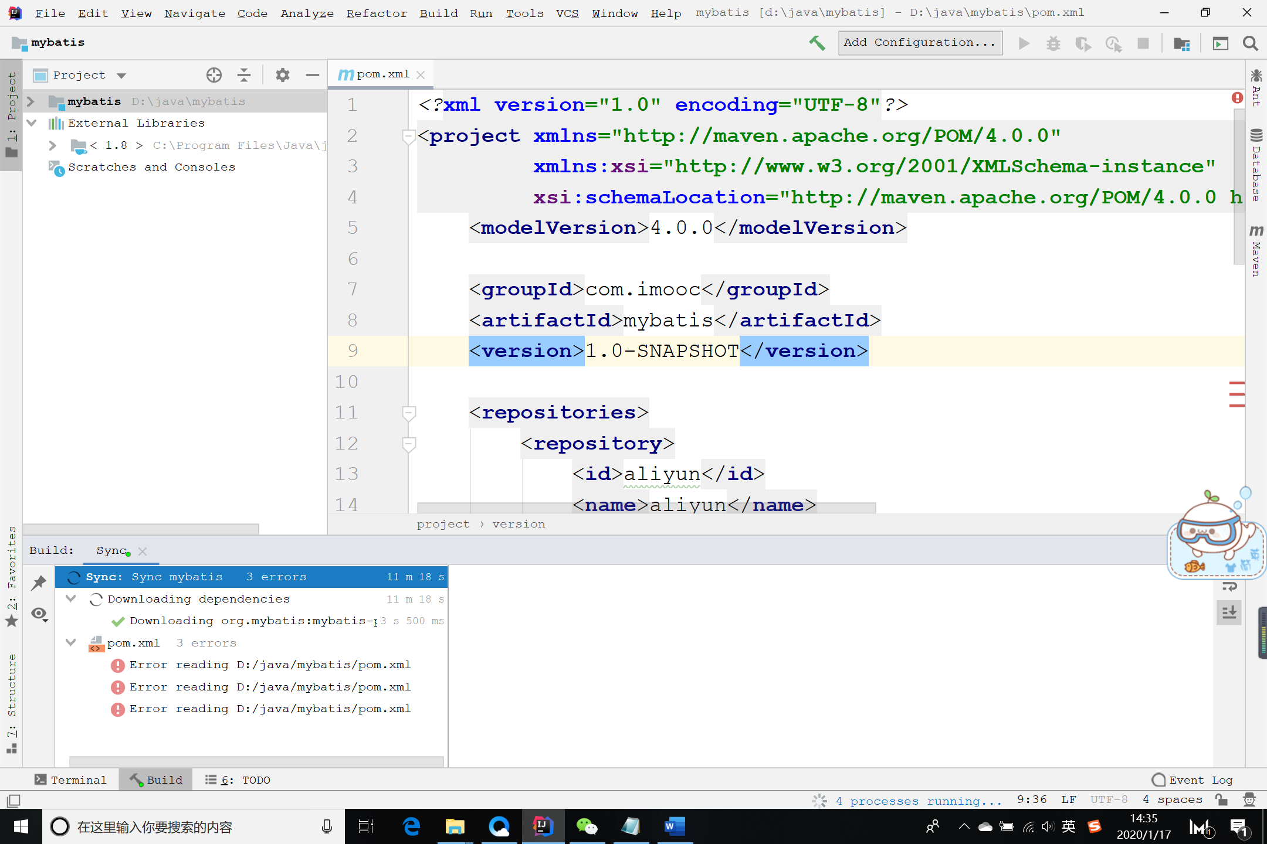Click the Build tool window button
1267x844 pixels.
156,780
